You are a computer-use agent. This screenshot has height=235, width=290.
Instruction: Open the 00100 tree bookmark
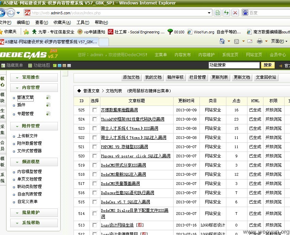[176, 32]
